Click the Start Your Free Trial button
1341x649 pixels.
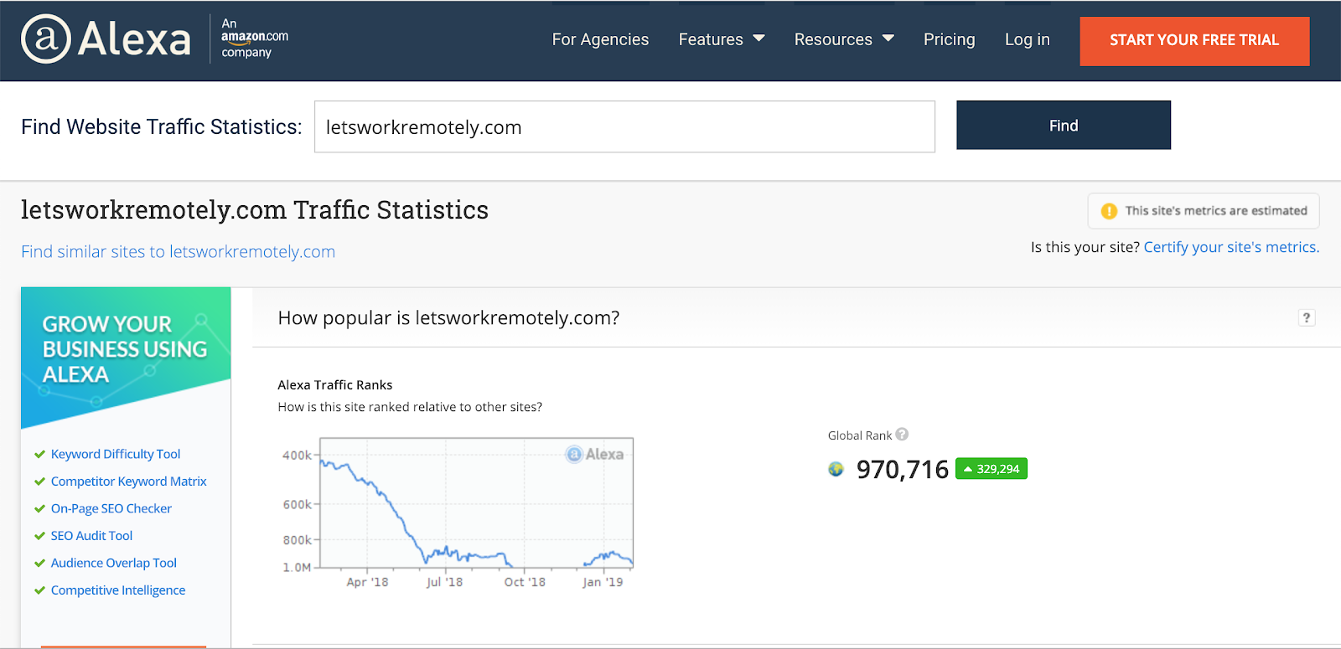coord(1194,40)
